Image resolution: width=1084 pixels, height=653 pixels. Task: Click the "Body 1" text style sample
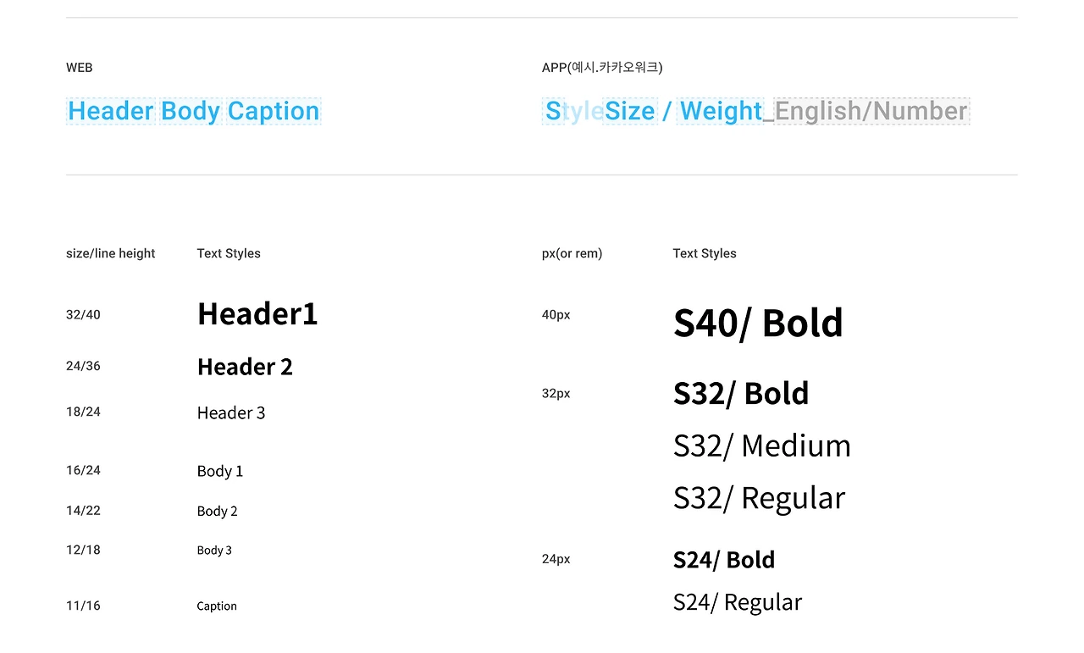[x=220, y=471]
